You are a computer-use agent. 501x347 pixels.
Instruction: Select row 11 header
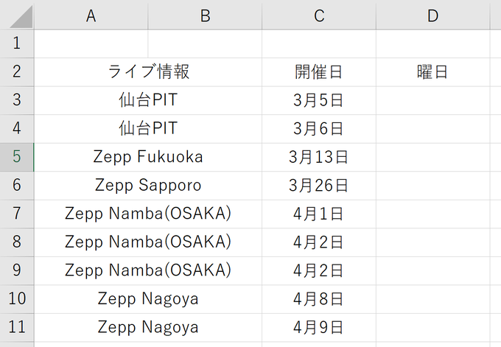click(17, 327)
